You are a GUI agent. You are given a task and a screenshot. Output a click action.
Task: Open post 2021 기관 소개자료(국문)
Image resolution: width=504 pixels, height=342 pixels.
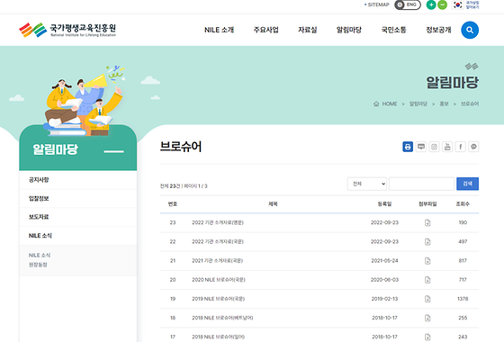(217, 261)
